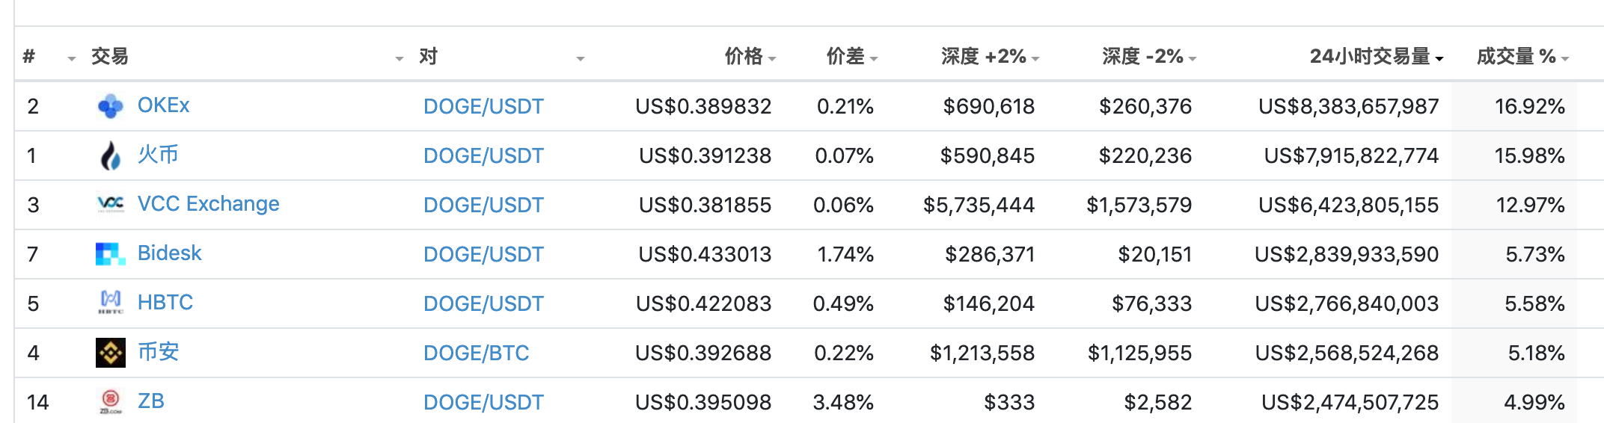Click the OKEx exchange logo icon
Screen dimensions: 1604x423
pyautogui.click(x=111, y=106)
